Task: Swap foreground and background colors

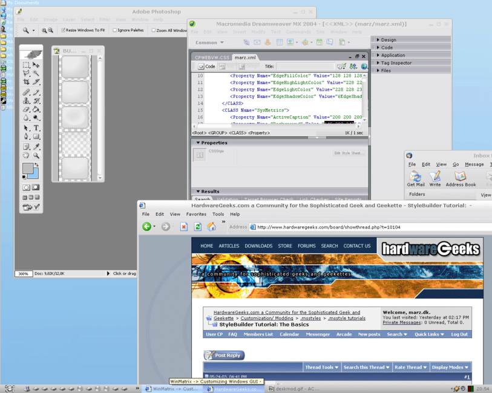Action: pyautogui.click(x=36, y=165)
